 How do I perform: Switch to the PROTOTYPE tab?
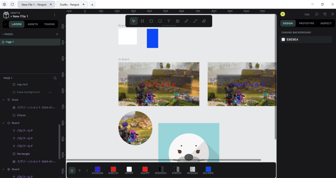pyautogui.click(x=307, y=23)
